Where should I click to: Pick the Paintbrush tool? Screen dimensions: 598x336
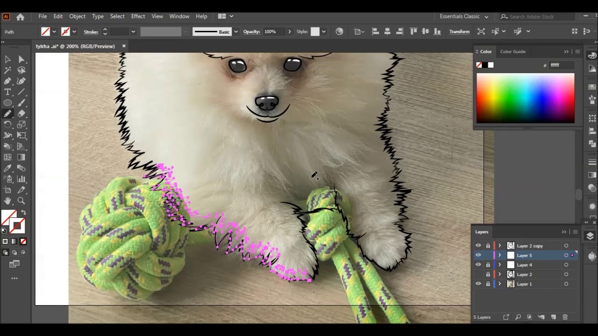pos(21,103)
